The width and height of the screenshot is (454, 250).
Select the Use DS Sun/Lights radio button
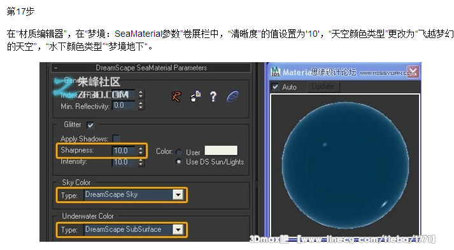(x=179, y=162)
